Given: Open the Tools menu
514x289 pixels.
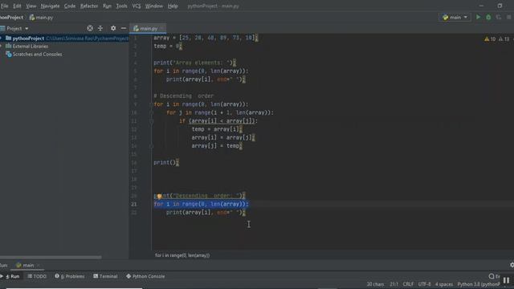Looking at the screenshot, I should point(121,6).
